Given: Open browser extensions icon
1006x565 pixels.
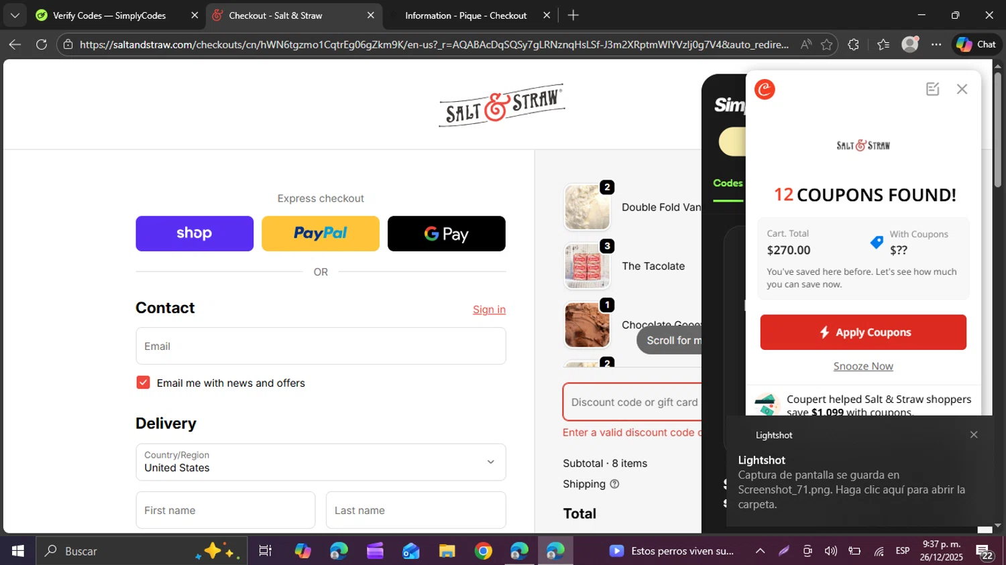Looking at the screenshot, I should 853,44.
